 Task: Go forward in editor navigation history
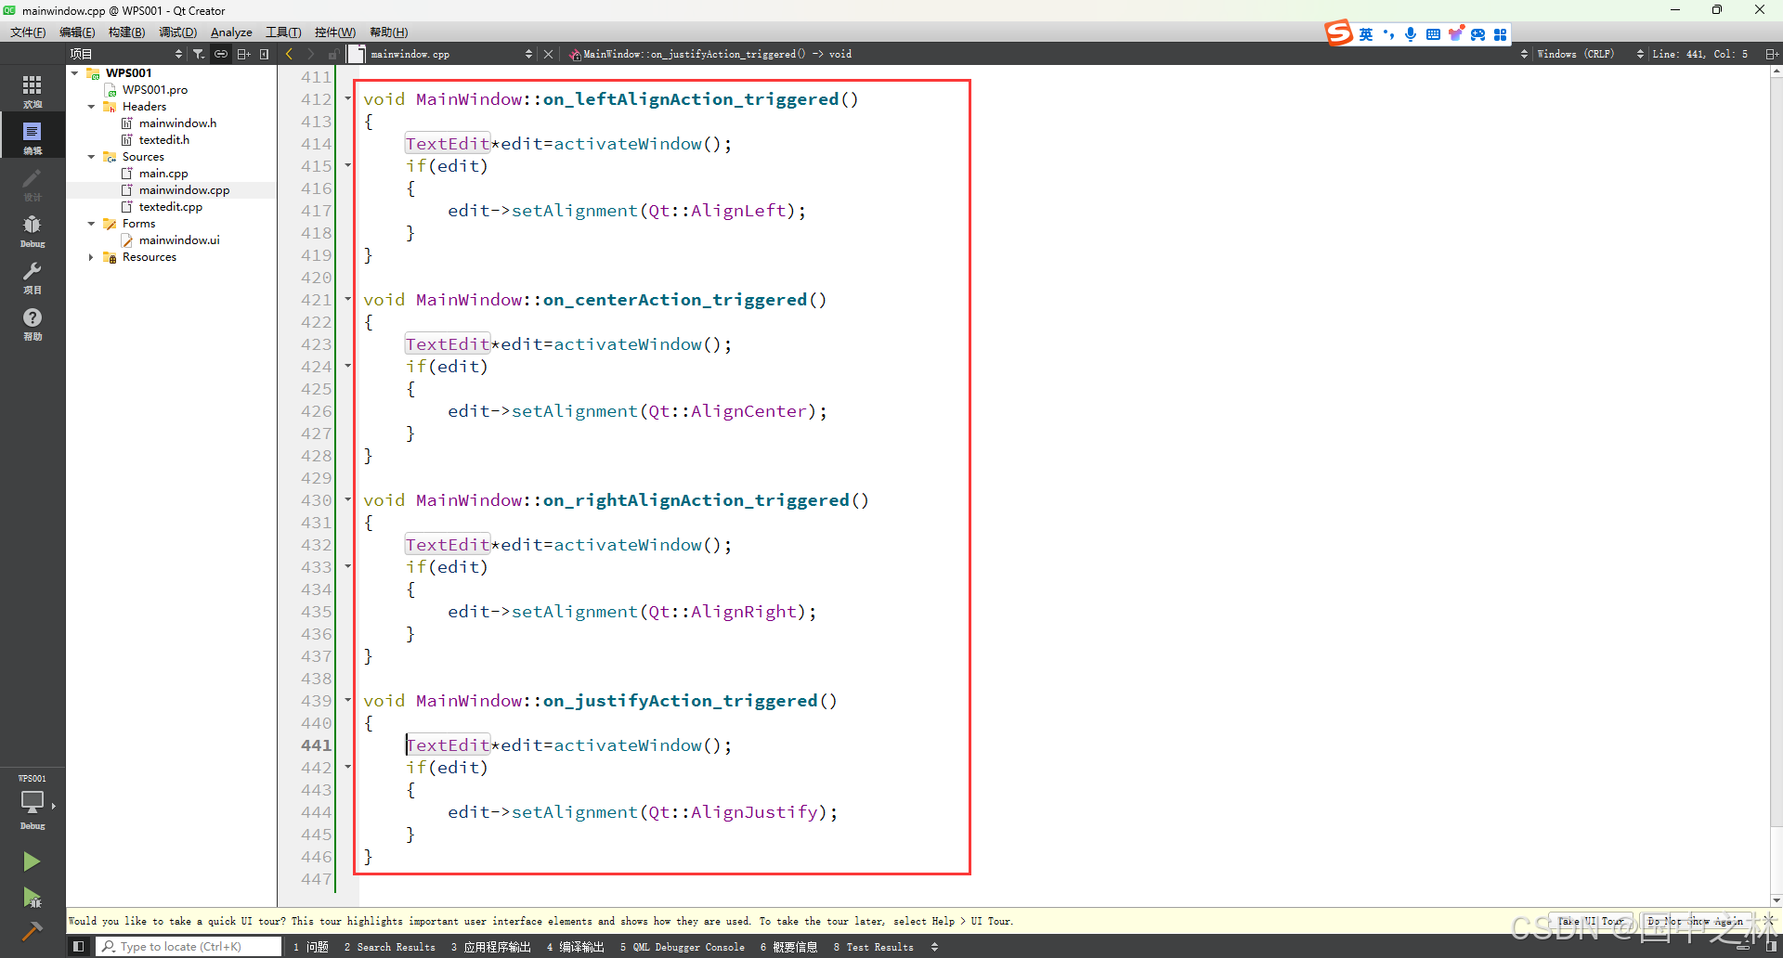click(x=310, y=54)
